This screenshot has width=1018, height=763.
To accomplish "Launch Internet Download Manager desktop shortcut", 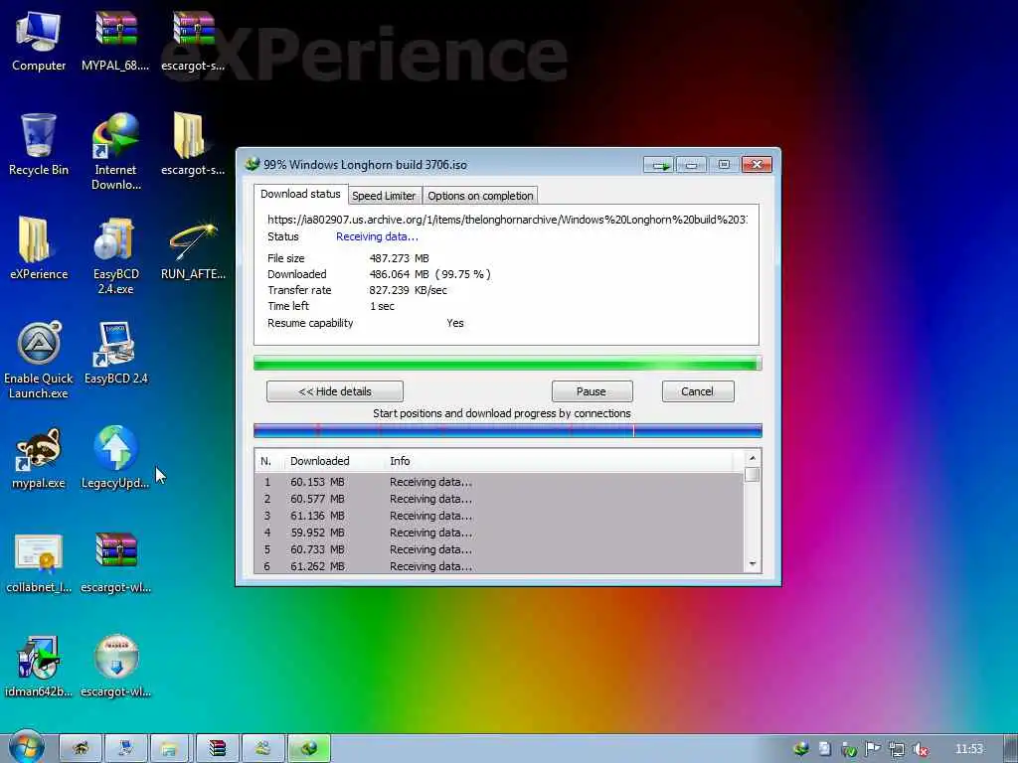I will point(115,151).
